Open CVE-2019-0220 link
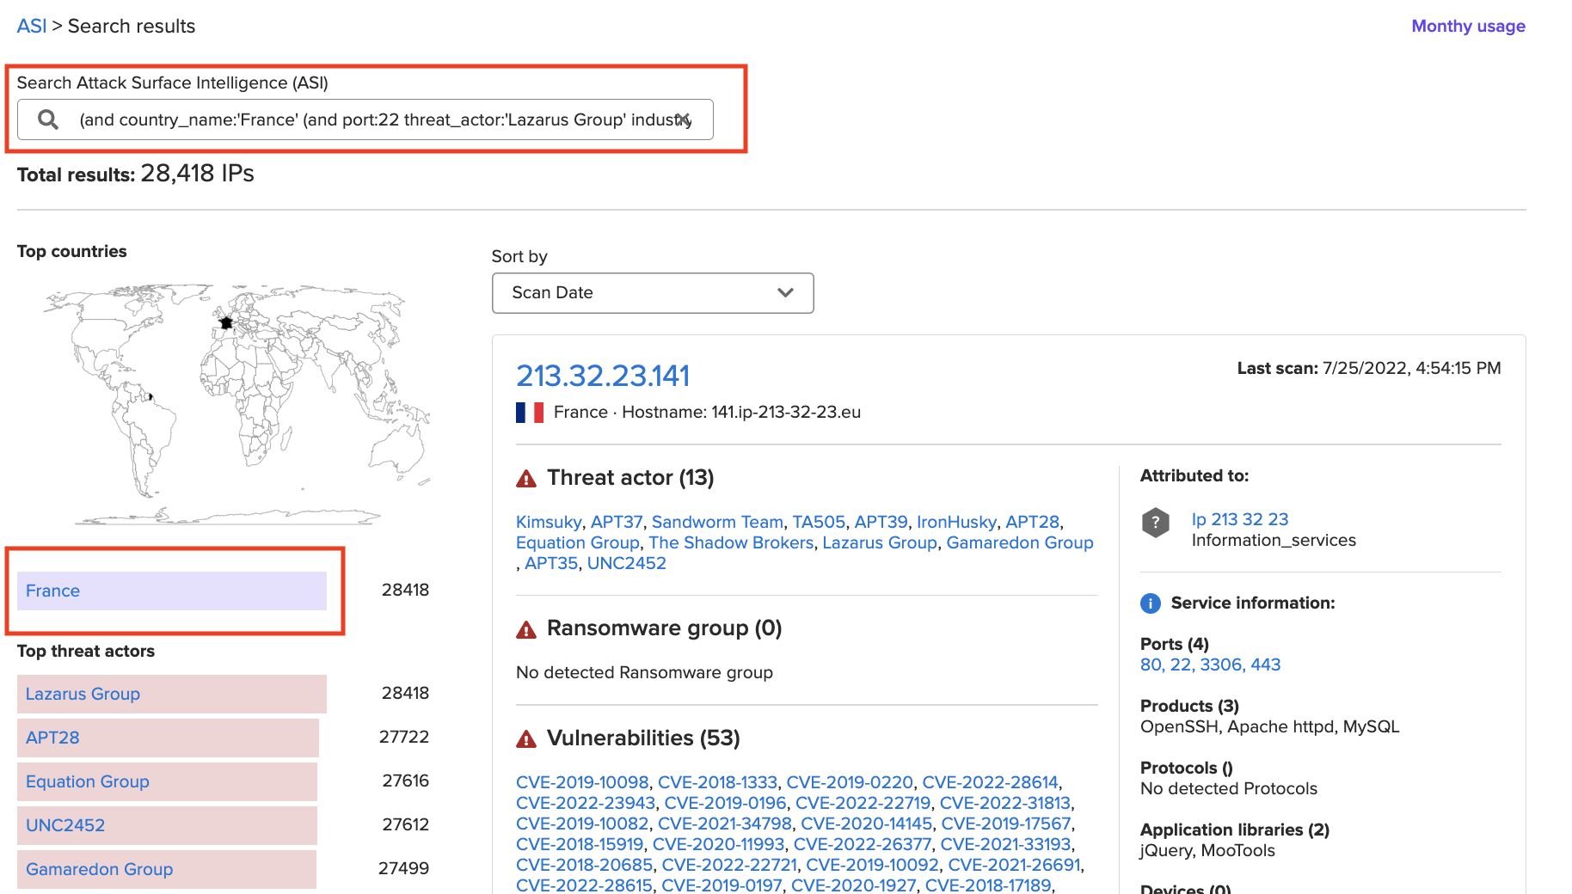This screenshot has height=894, width=1572. pos(850,782)
